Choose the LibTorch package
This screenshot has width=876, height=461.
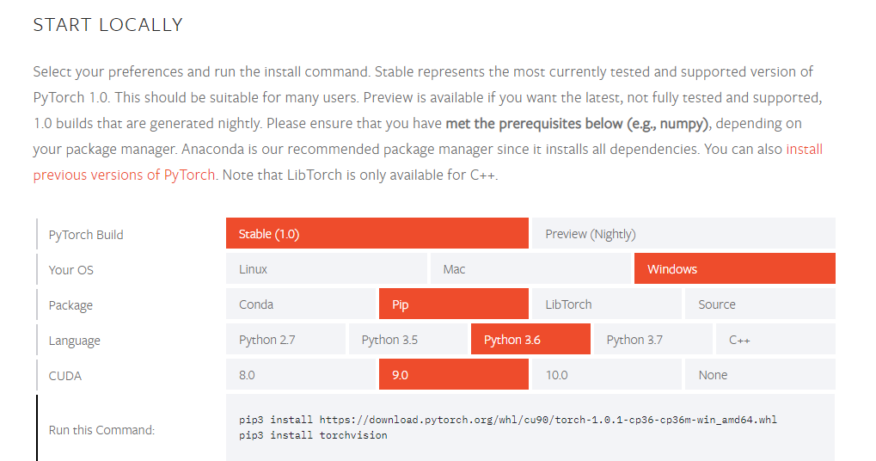[606, 304]
